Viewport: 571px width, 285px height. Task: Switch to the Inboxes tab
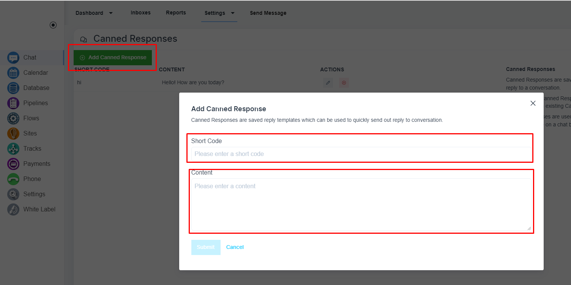pyautogui.click(x=140, y=13)
